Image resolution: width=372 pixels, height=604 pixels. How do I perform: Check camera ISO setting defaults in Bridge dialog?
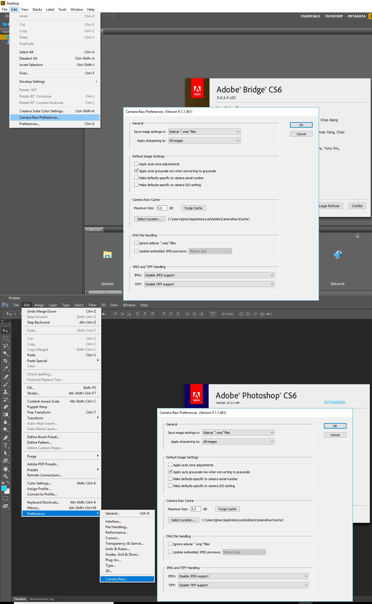(x=136, y=185)
